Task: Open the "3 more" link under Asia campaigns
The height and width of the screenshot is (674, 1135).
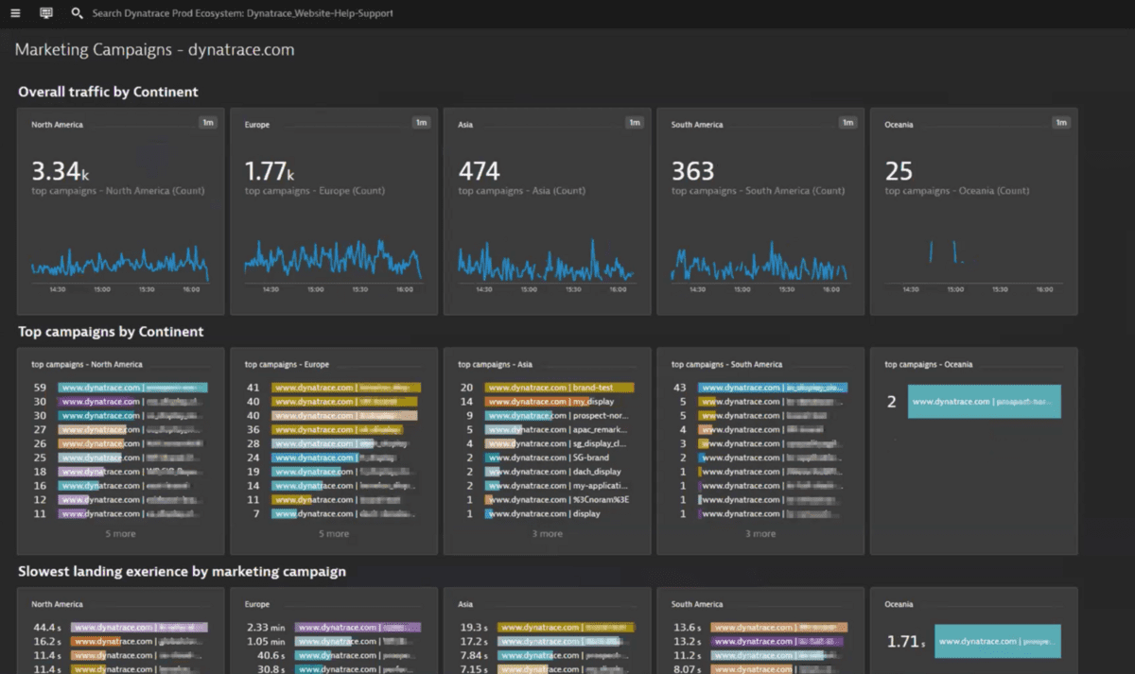Action: click(547, 532)
